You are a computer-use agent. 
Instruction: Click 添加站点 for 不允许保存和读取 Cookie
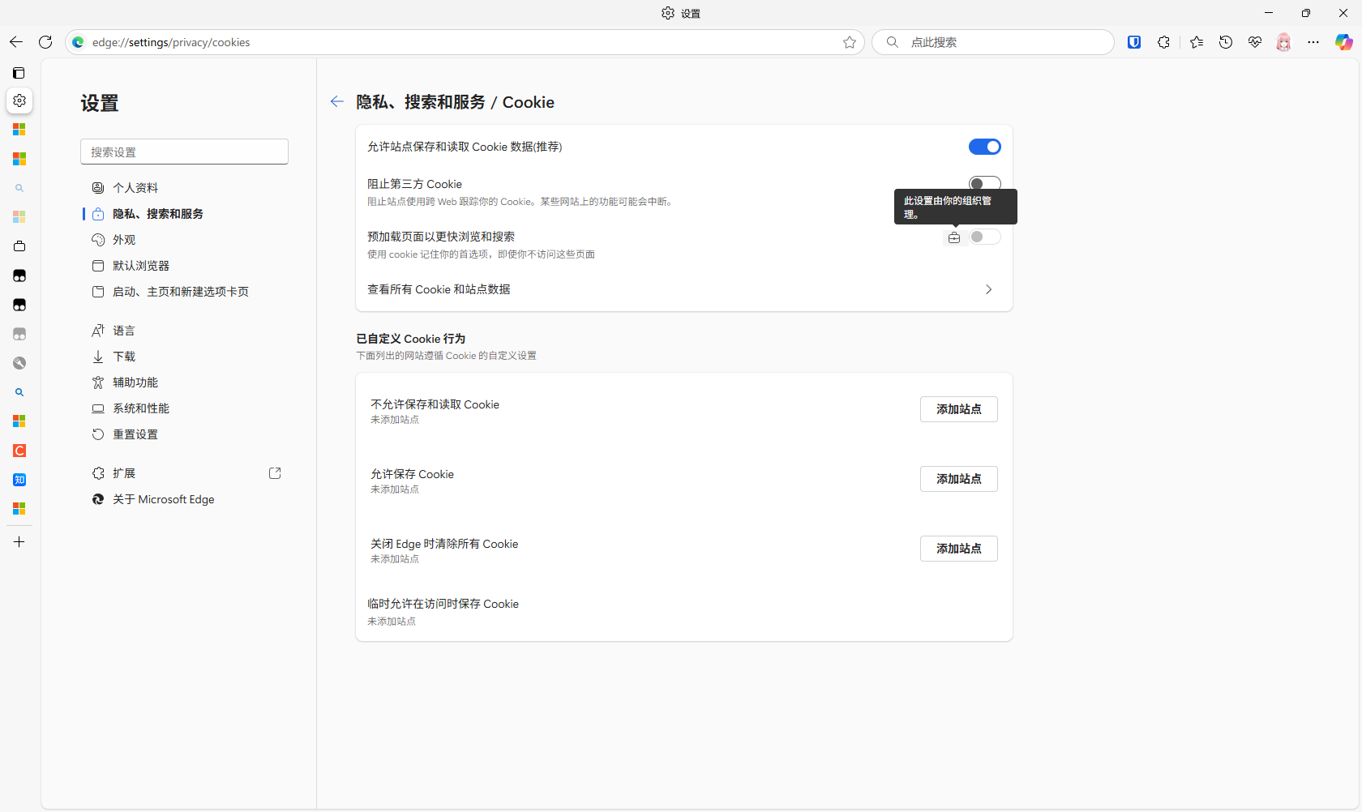(x=958, y=409)
